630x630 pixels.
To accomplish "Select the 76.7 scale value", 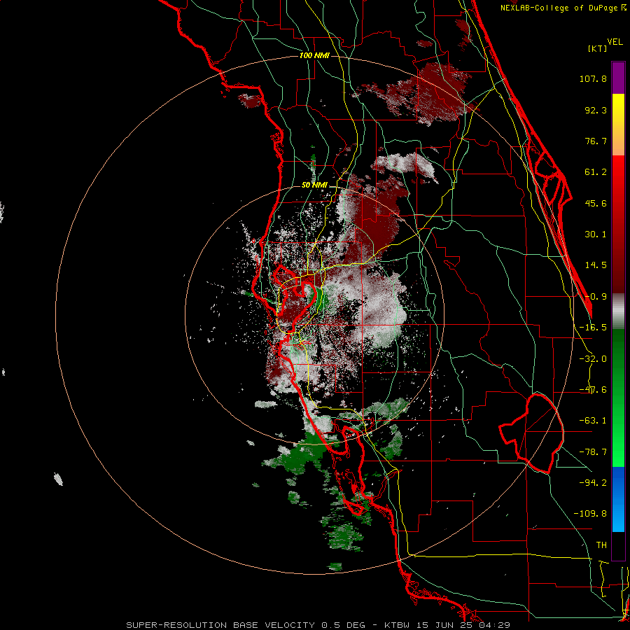I will [596, 141].
